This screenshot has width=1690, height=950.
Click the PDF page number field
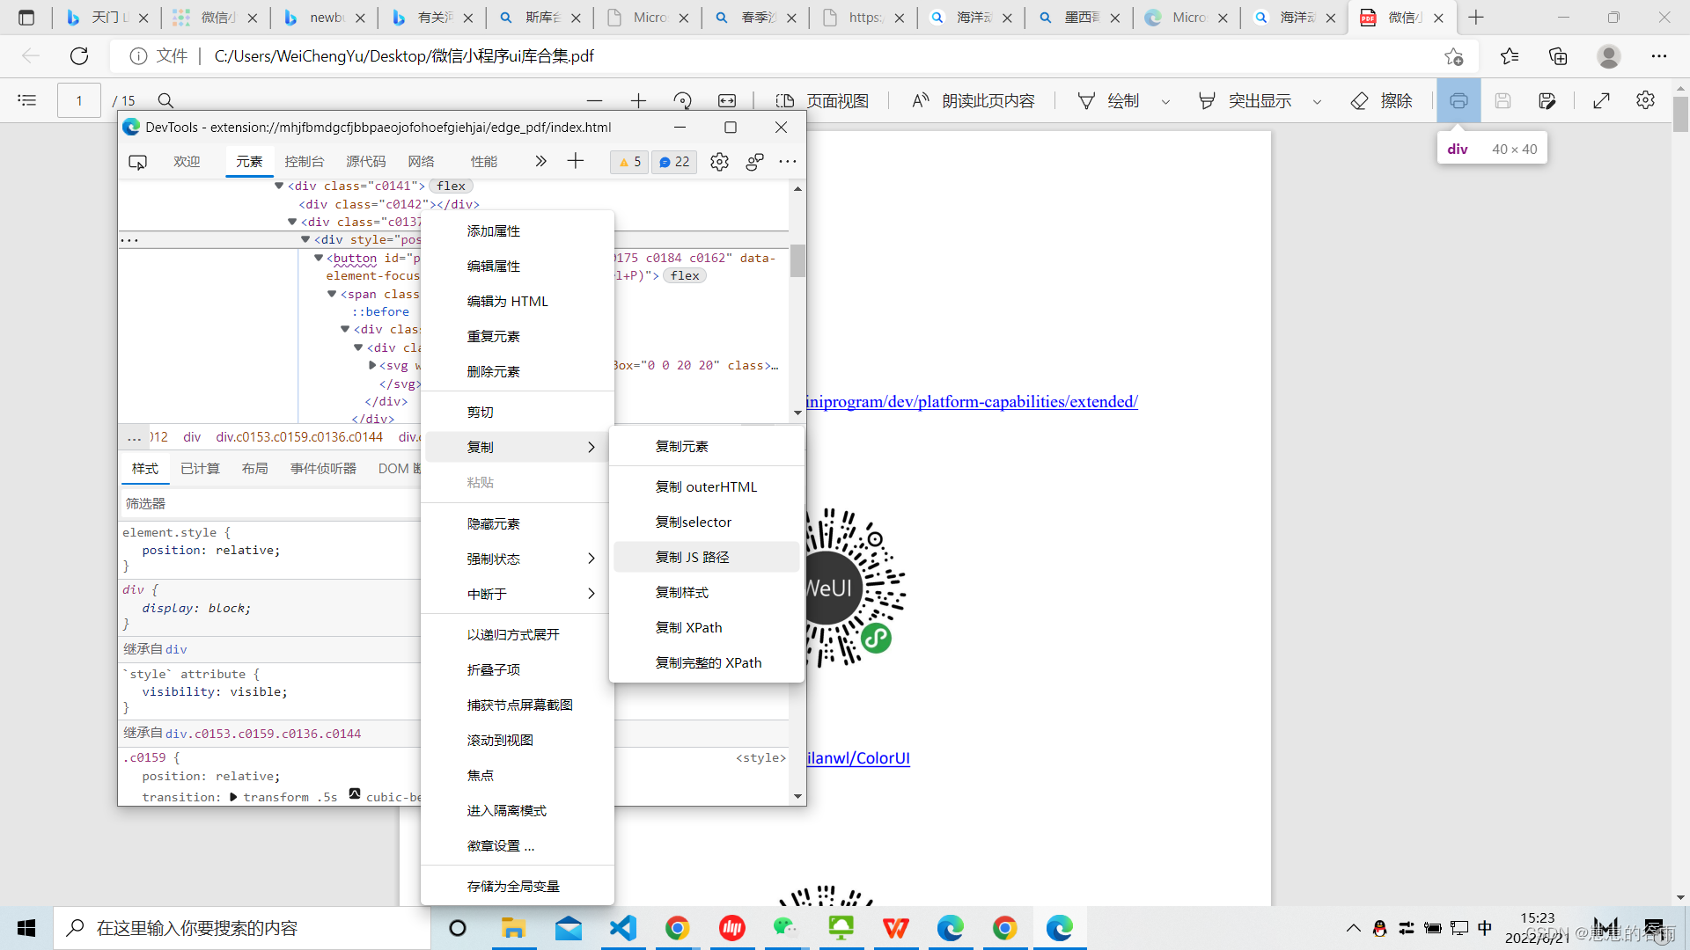(79, 101)
